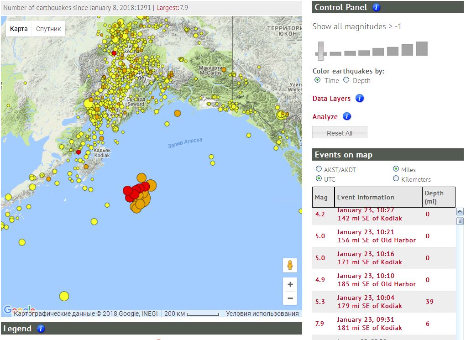Open the Условия использования link

click(262, 314)
